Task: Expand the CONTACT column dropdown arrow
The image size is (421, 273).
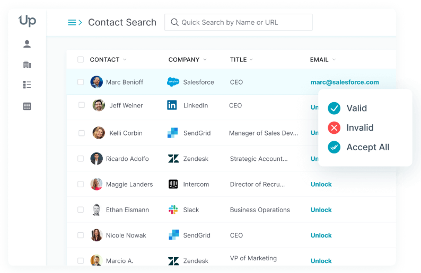Action: (x=125, y=59)
